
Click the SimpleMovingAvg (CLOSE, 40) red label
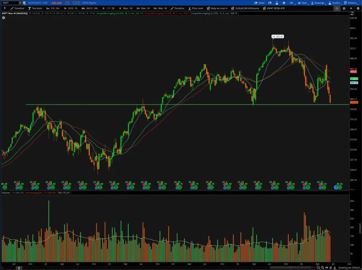coord(163,13)
